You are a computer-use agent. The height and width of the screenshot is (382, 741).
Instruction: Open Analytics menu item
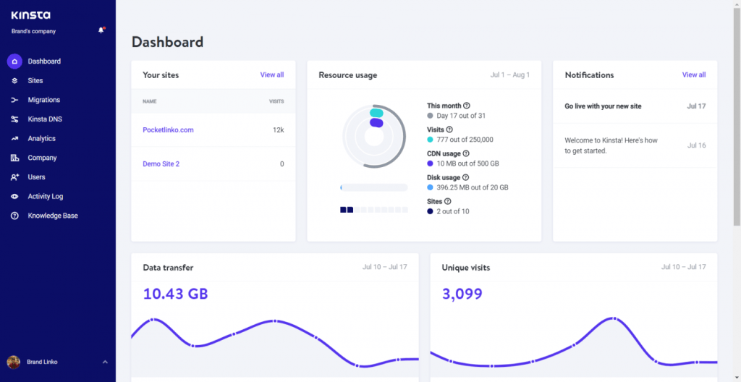pyautogui.click(x=41, y=138)
